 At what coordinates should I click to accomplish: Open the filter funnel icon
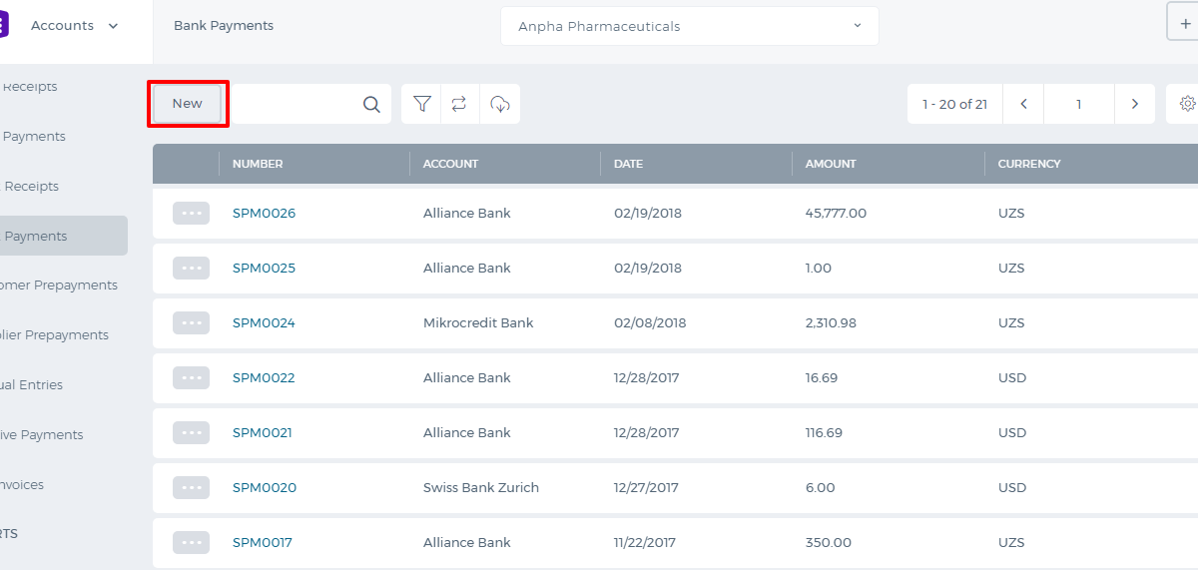point(422,104)
